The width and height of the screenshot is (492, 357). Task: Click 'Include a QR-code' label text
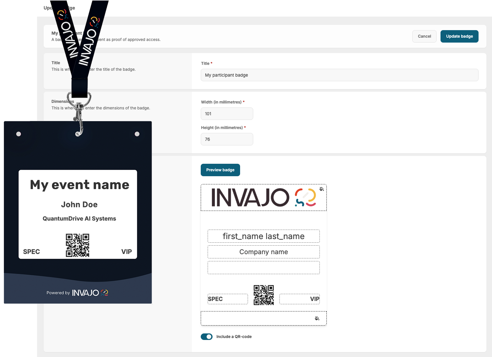point(234,337)
